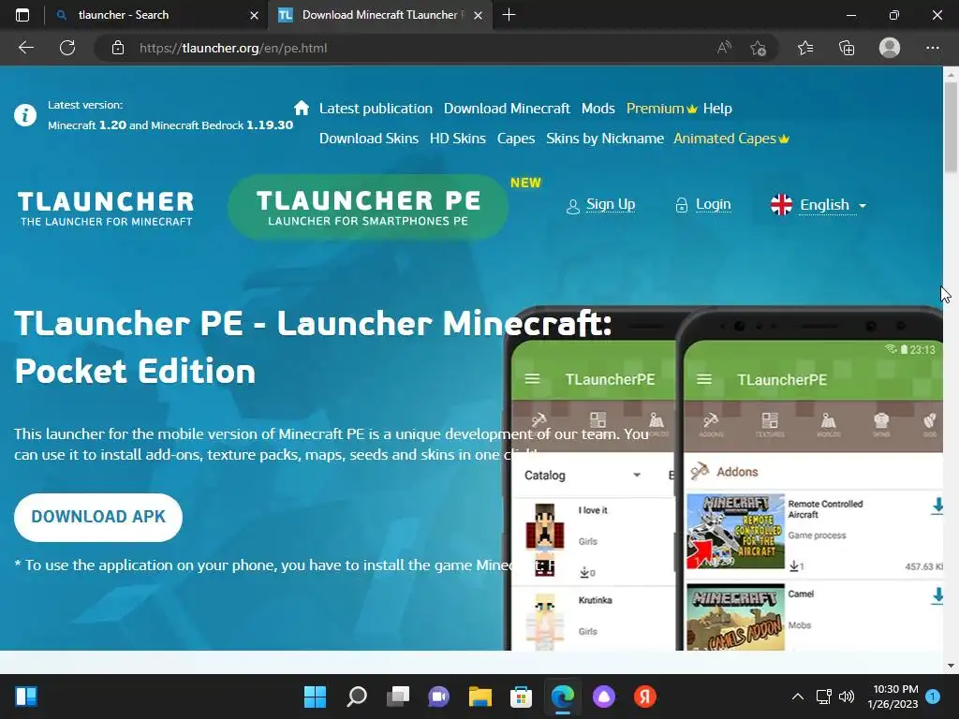Open Latest publication menu link
Screen dimensions: 959x719
[376, 109]
